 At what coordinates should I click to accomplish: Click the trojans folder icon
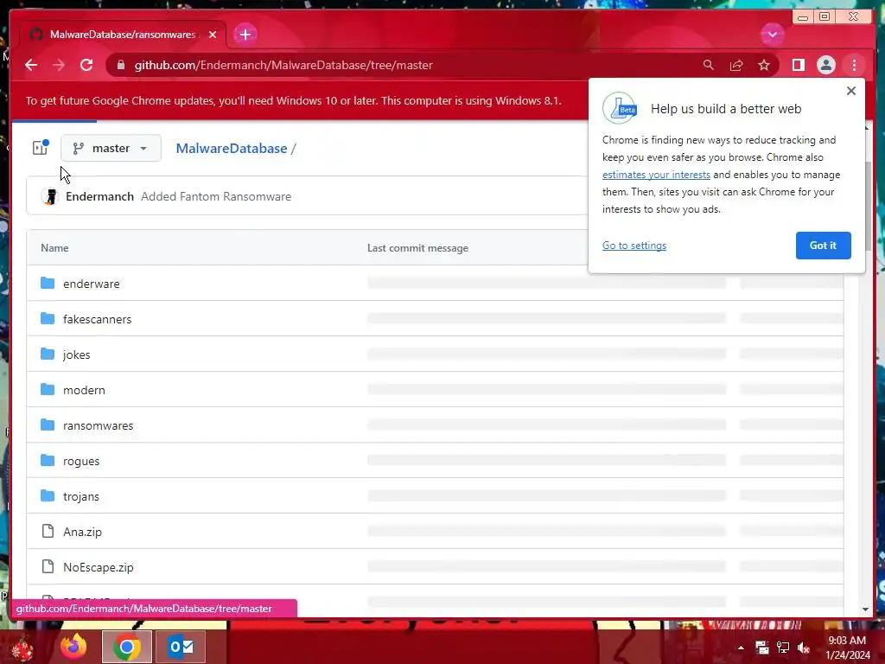[x=48, y=495]
